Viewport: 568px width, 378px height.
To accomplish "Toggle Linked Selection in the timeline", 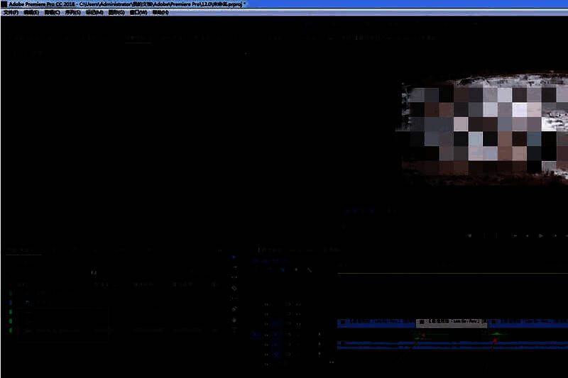I will [x=282, y=270].
